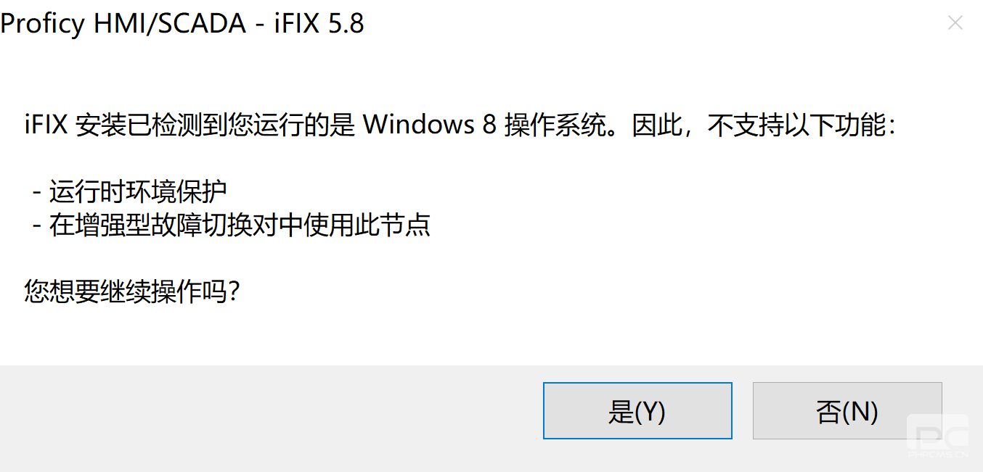Decline by clicking 否(N)

tap(847, 411)
